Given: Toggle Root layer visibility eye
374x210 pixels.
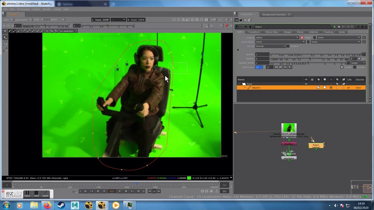Looking at the screenshot, I should click(x=306, y=84).
